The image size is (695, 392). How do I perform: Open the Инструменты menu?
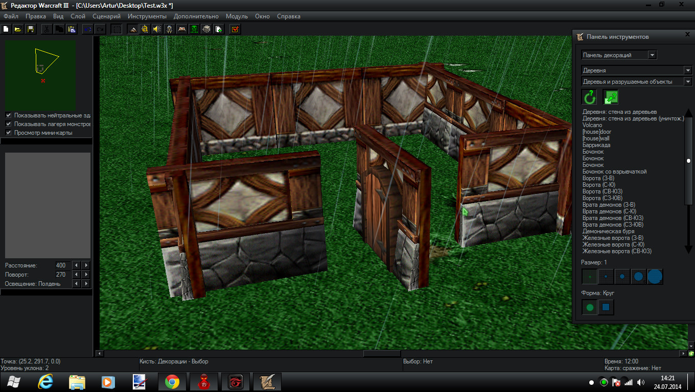(x=147, y=16)
